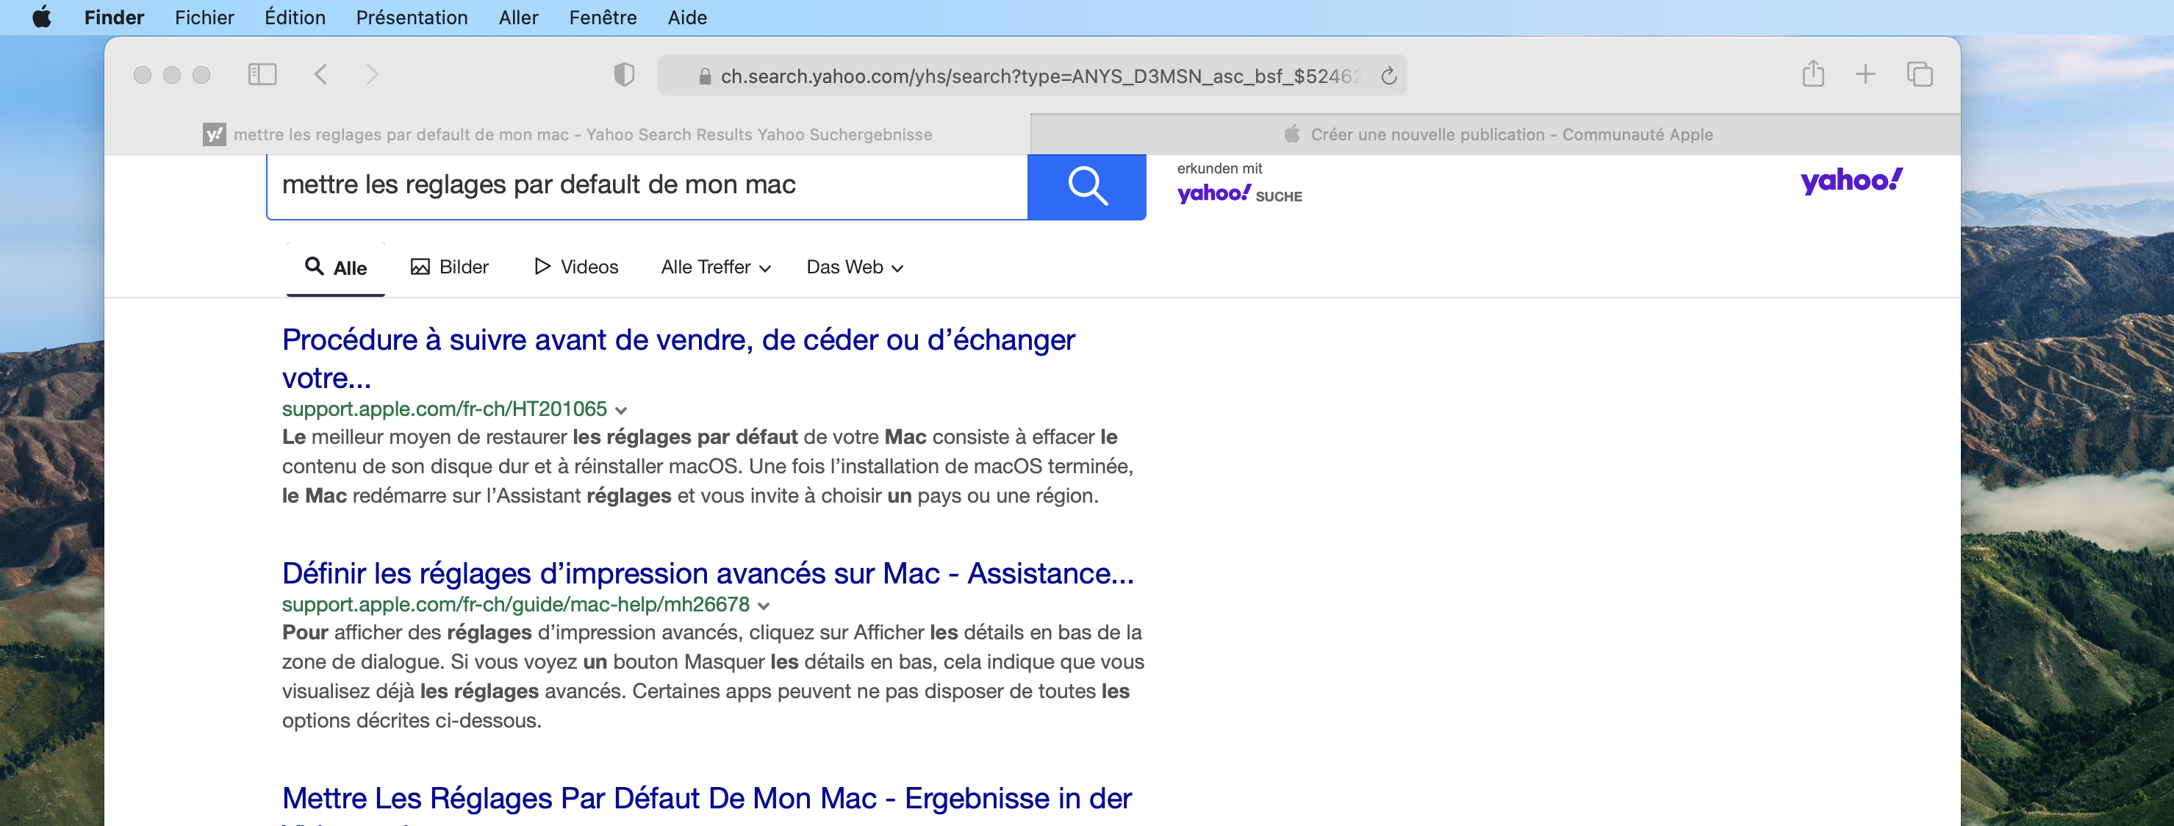Image resolution: width=2174 pixels, height=826 pixels.
Task: Expand the Das Web dropdown
Action: click(854, 267)
